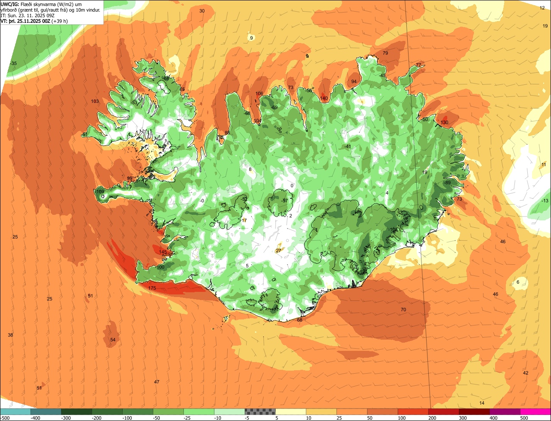Click the map value '30' at the top
Image resolution: width=551 pixels, height=421 pixels.
tap(202, 11)
